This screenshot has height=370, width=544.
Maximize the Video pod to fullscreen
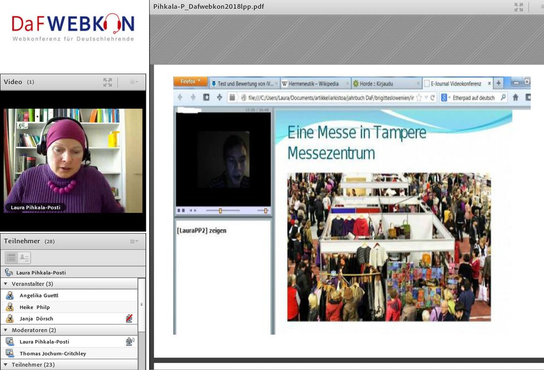(107, 82)
